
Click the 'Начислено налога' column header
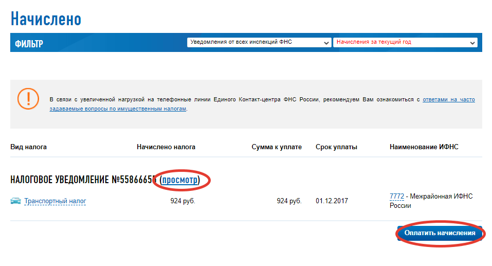[x=166, y=147]
